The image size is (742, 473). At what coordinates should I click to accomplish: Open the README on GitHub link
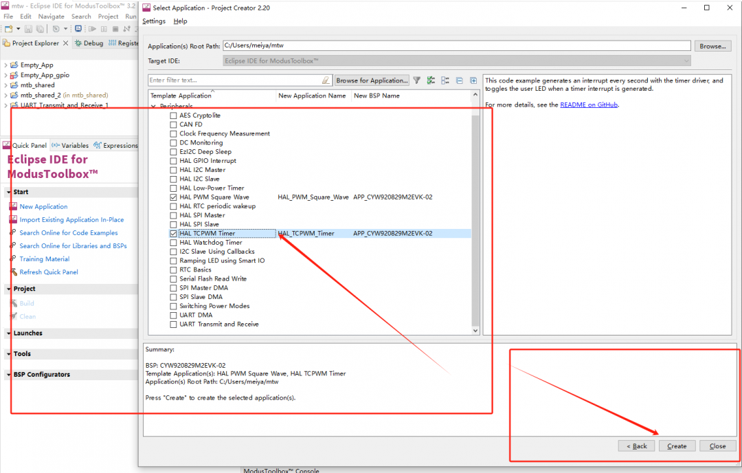[589, 104]
